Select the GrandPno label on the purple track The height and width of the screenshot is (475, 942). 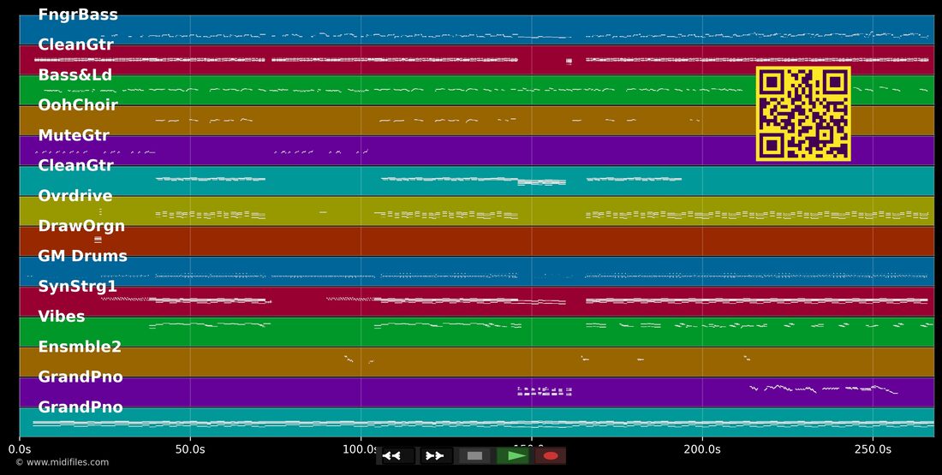point(80,377)
